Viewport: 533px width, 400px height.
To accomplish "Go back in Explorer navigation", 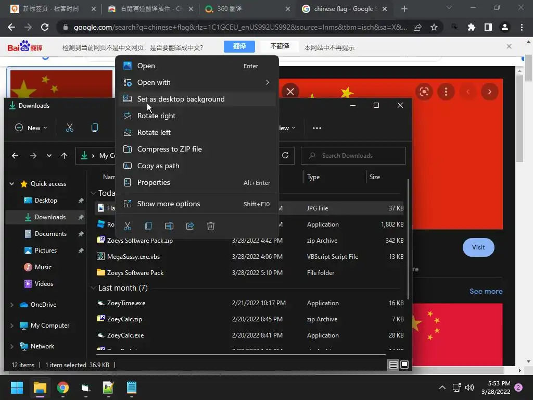I will point(15,156).
